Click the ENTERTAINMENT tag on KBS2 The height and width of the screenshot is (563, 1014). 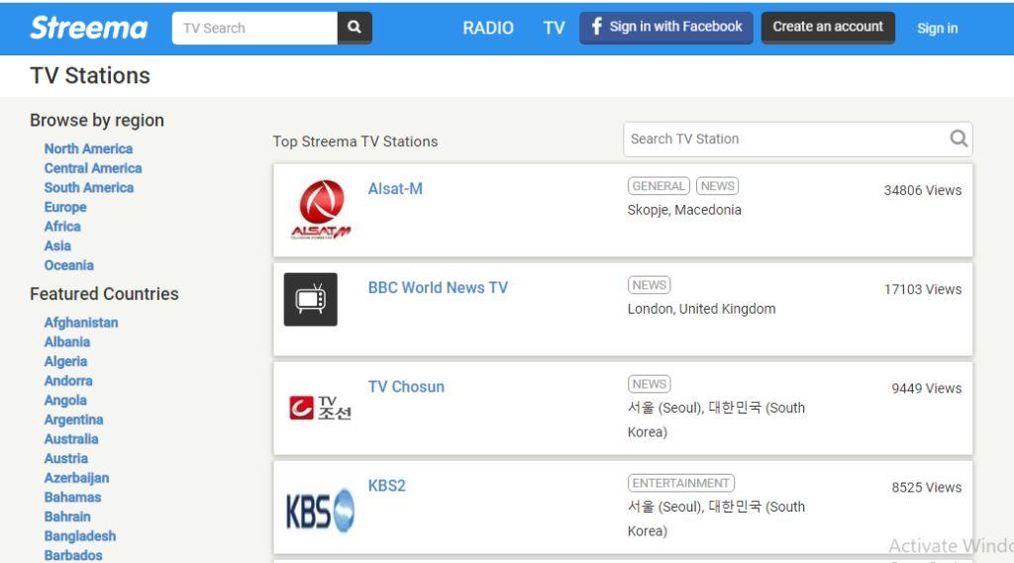(x=681, y=483)
